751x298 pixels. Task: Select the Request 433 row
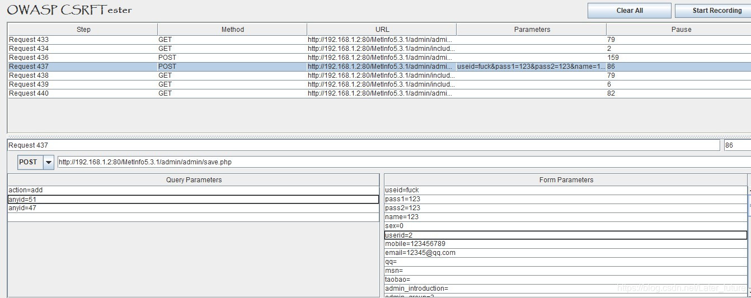379,40
